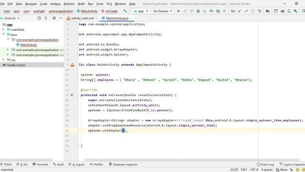Collapse the first com.example.spinnerapplication package
Image resolution: width=305 pixels, height=172 pixels.
pos(8,40)
